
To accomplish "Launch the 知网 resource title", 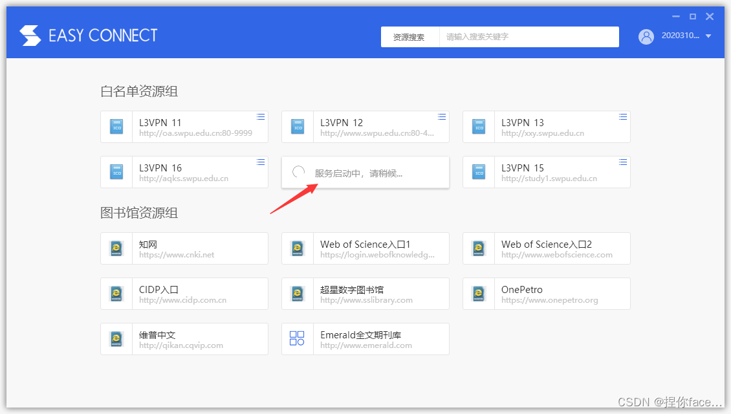I will (x=148, y=245).
